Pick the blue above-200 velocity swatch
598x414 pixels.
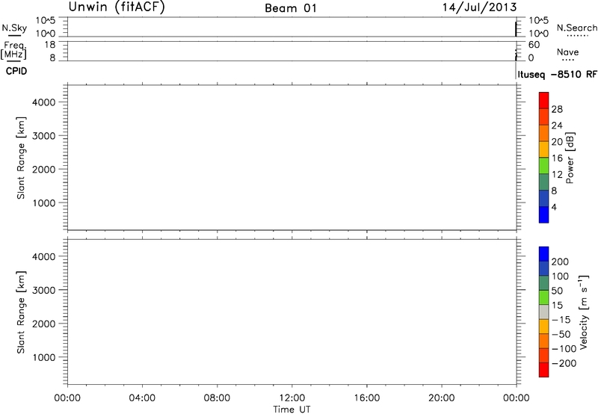tap(544, 254)
